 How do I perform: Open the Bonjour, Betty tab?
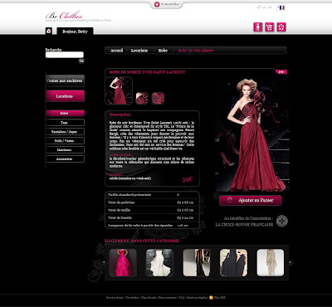coord(75,32)
